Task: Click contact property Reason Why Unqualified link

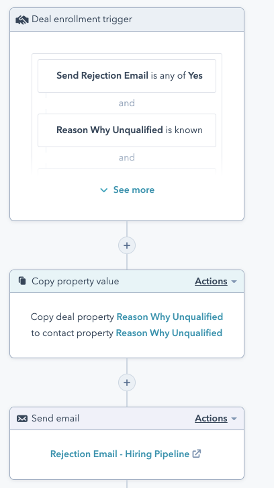Action: [x=169, y=333]
